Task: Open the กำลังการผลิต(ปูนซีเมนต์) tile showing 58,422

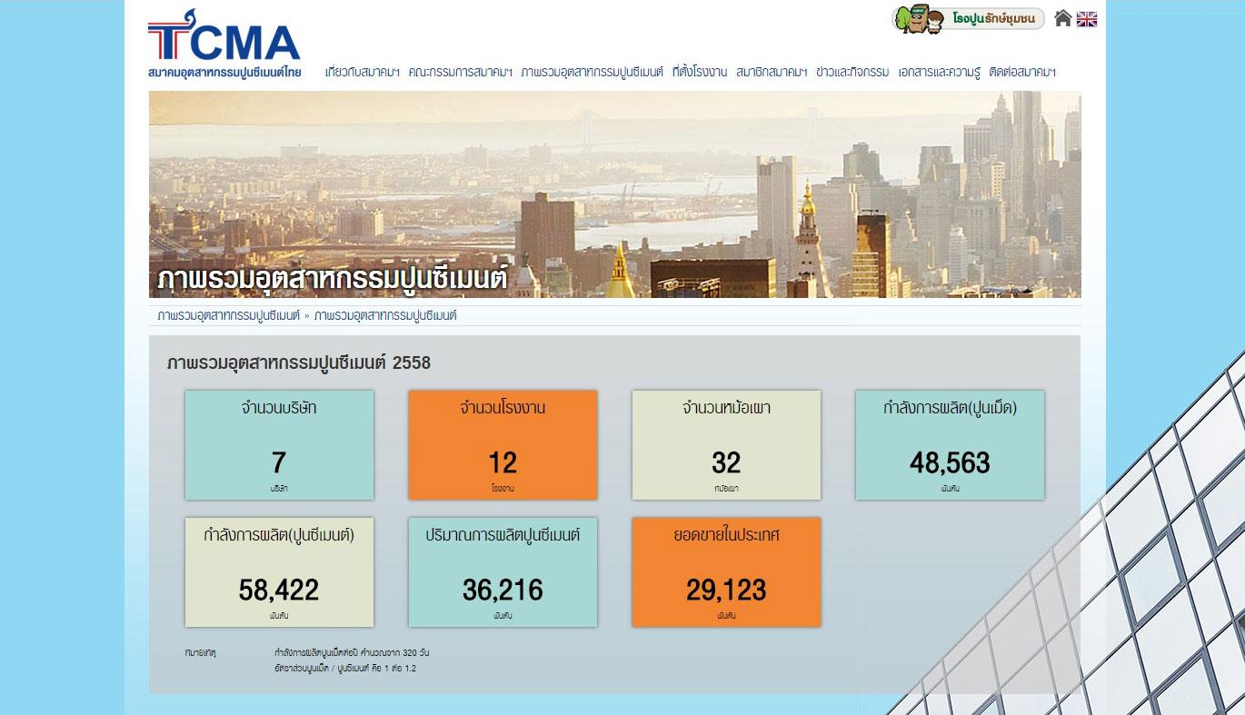Action: 279,572
